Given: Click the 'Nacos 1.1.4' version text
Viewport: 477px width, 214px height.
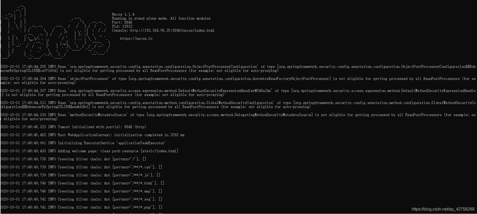Looking at the screenshot, I should click(123, 14).
